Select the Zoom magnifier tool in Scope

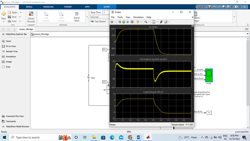coord(146,22)
